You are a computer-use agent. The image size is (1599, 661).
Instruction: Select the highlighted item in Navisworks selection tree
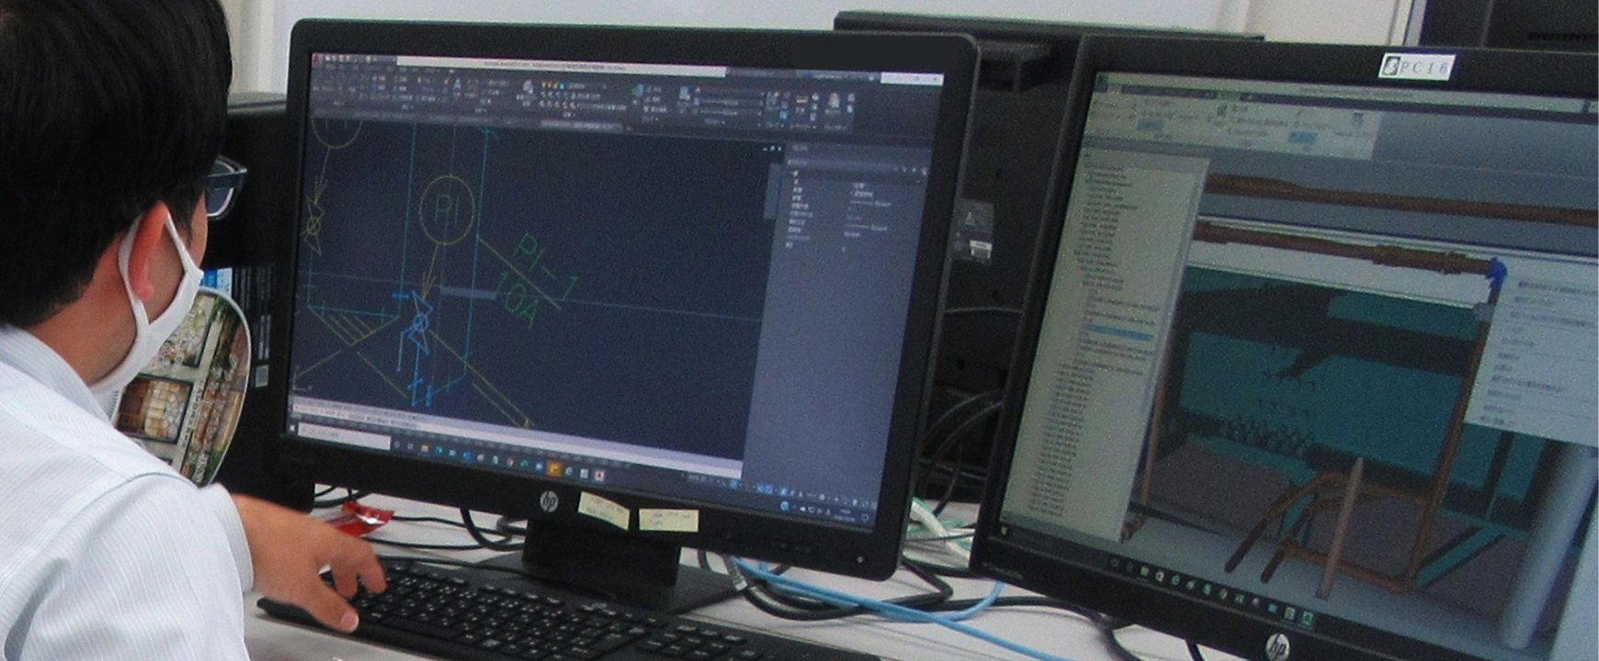coord(1117,336)
